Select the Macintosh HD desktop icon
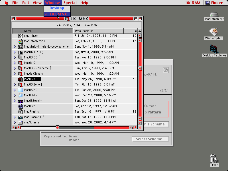This screenshot has width=228, height=171. tap(214, 15)
